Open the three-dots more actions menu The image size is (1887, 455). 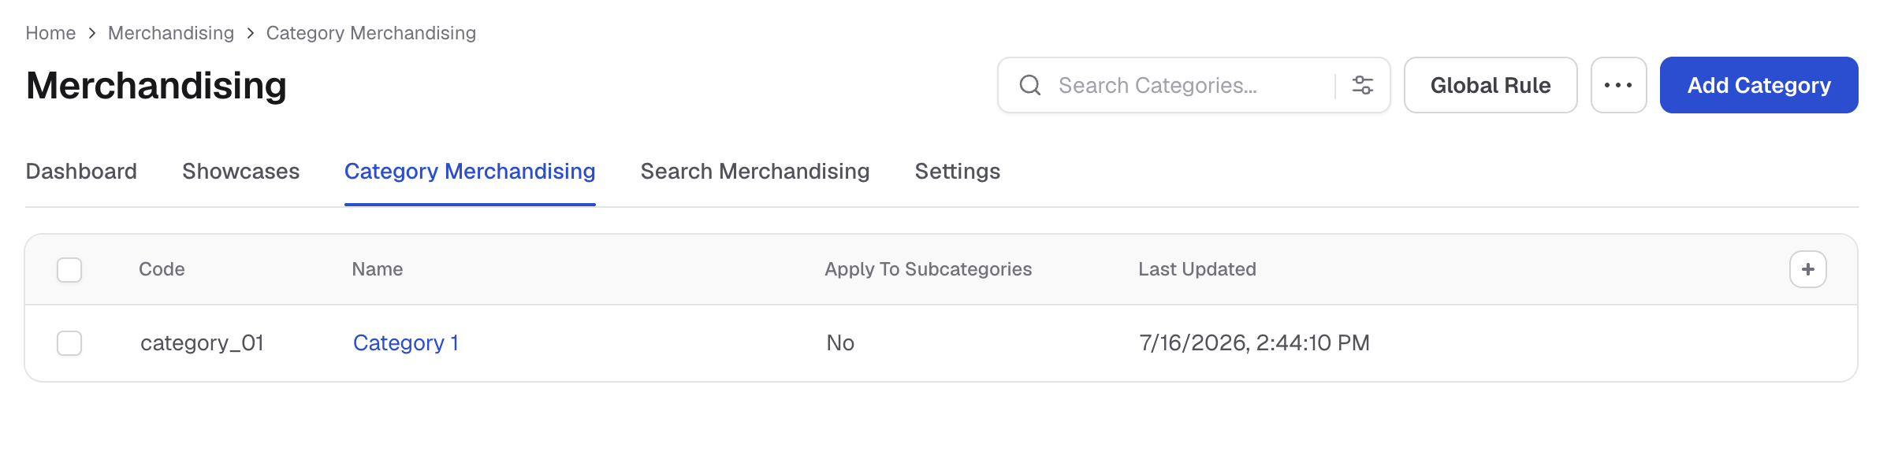[x=1618, y=85]
